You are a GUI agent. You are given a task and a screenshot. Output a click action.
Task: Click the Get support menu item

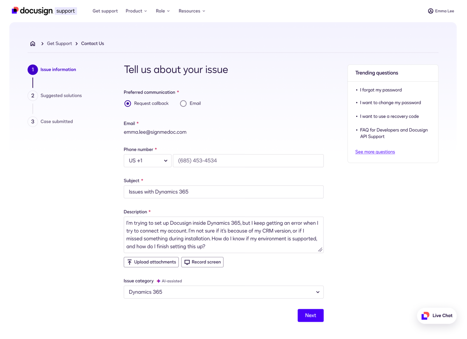(x=105, y=11)
